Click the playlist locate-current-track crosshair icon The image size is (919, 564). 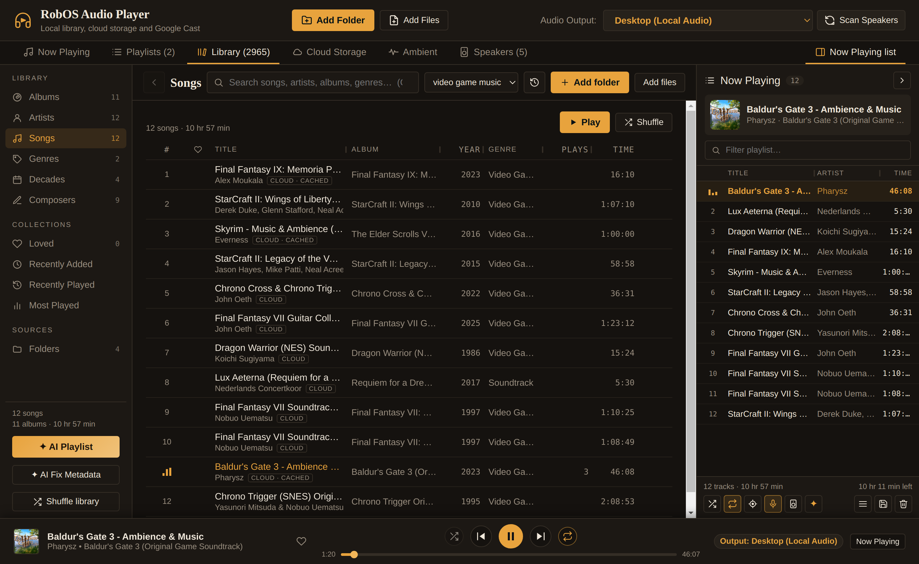pyautogui.click(x=752, y=504)
